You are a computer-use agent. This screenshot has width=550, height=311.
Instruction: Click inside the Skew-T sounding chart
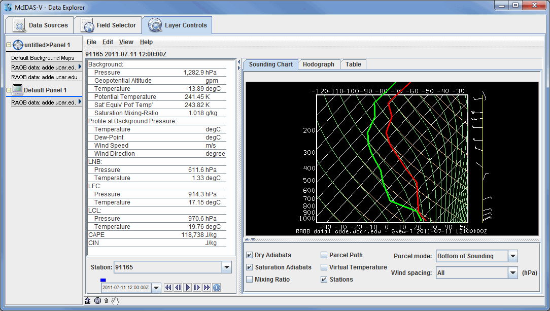392,159
